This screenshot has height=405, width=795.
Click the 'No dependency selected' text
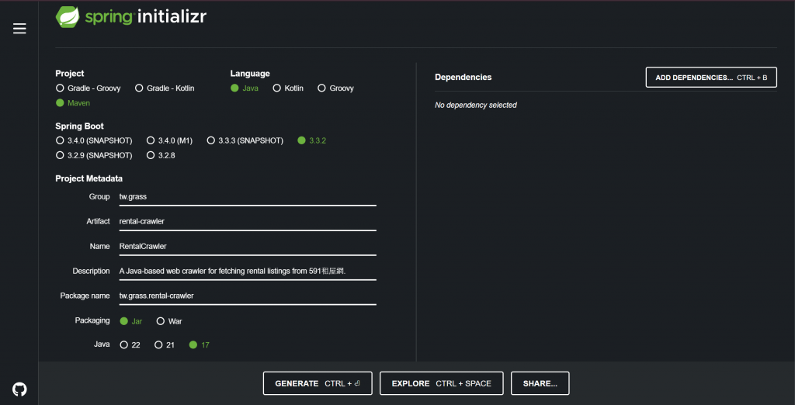click(x=476, y=105)
